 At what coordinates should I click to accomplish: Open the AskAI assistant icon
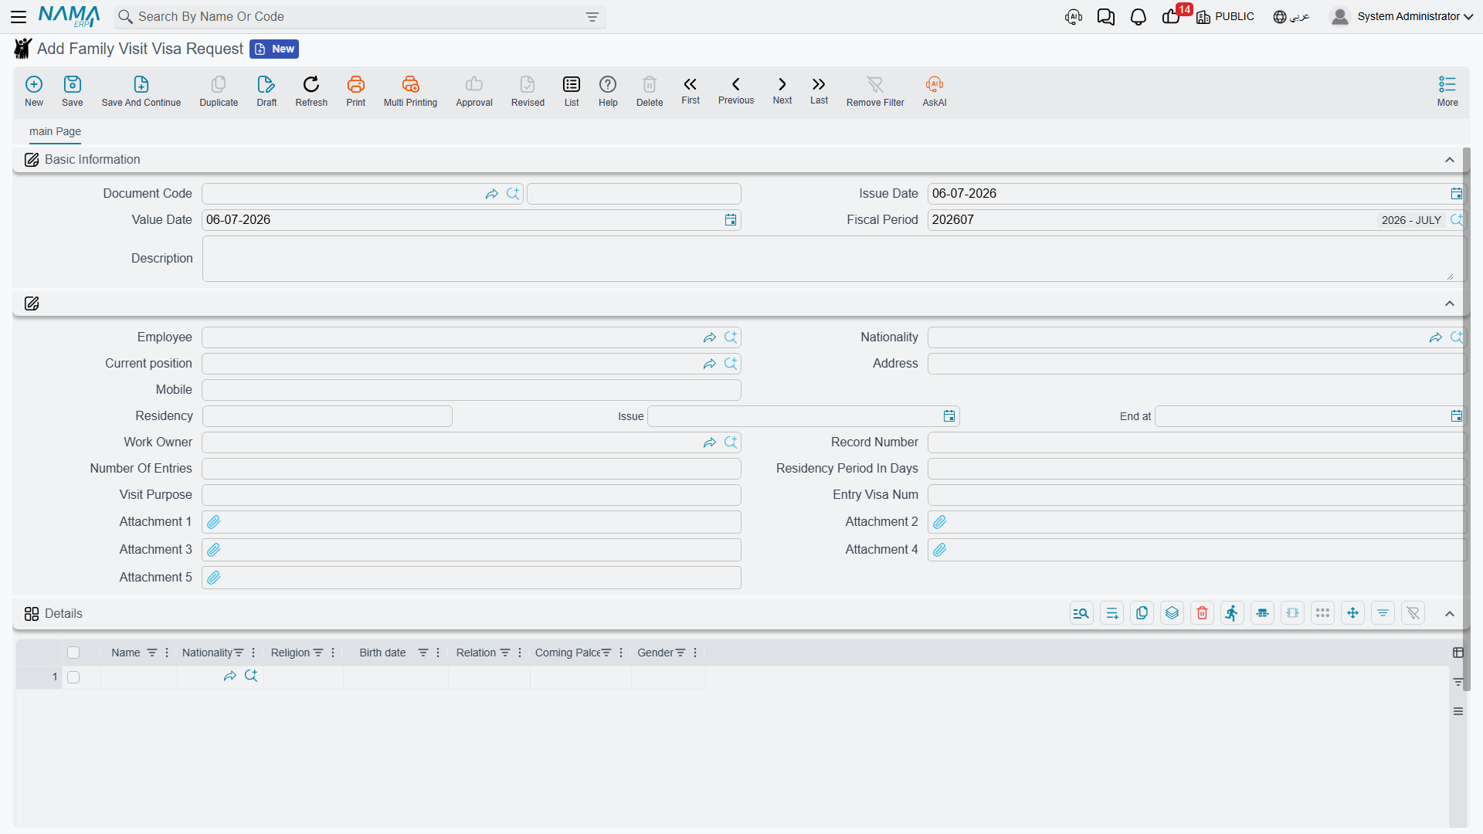(x=934, y=84)
